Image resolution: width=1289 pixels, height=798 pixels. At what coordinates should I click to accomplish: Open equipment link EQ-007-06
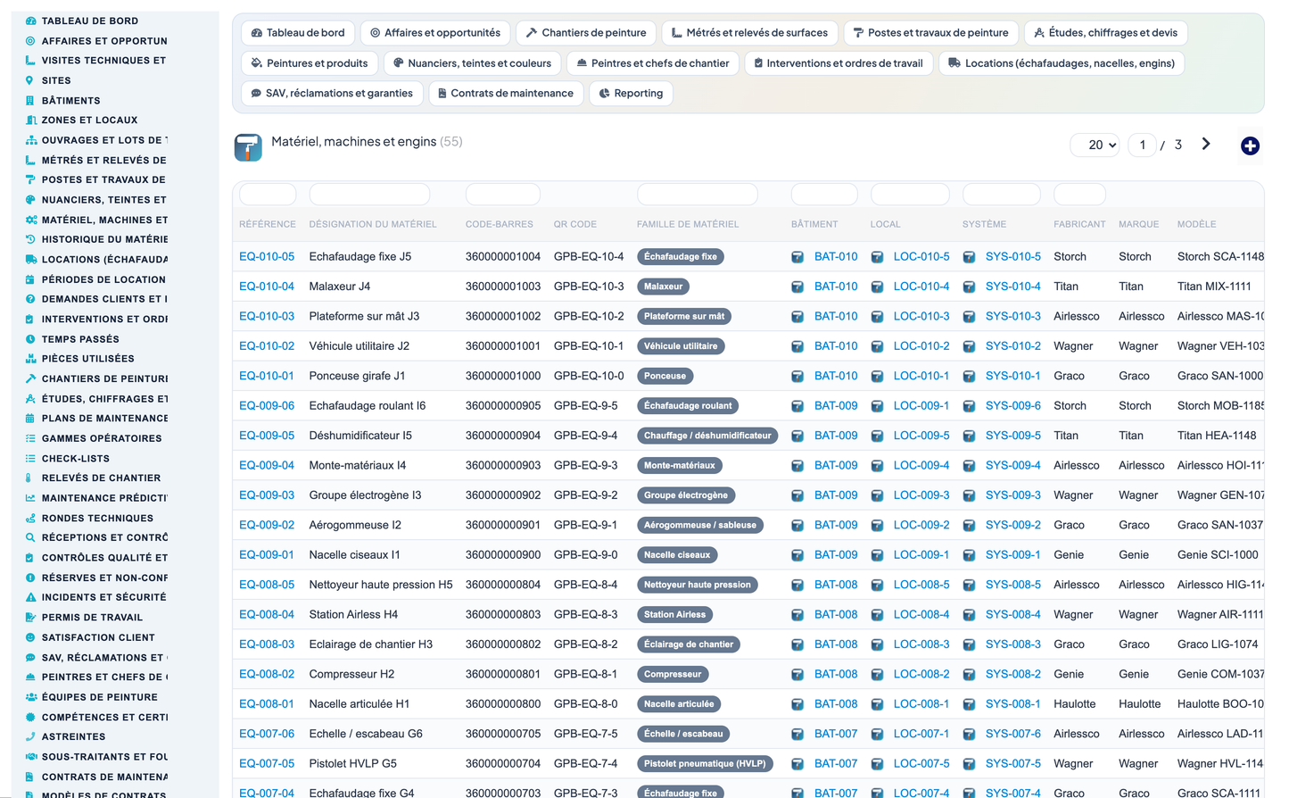[x=267, y=734]
